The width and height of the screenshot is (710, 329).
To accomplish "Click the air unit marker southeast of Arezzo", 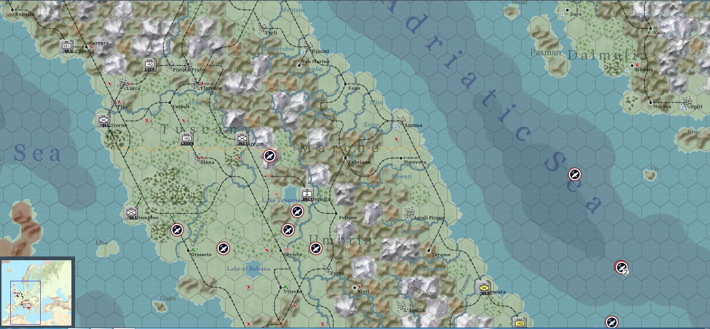I will (270, 156).
